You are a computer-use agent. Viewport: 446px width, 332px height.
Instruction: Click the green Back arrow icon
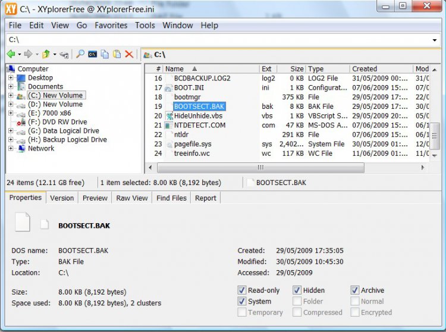coord(11,54)
